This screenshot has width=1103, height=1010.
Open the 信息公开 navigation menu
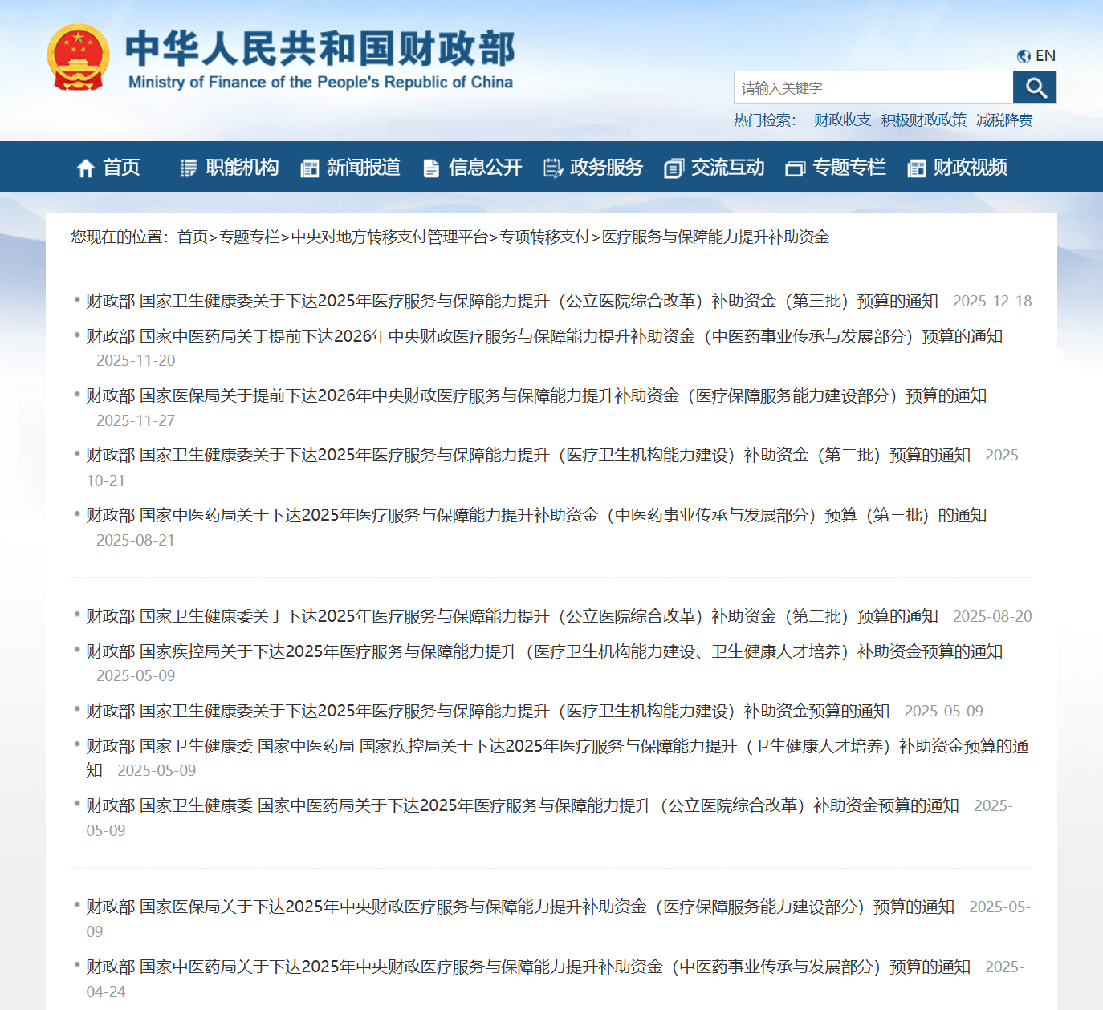[485, 167]
